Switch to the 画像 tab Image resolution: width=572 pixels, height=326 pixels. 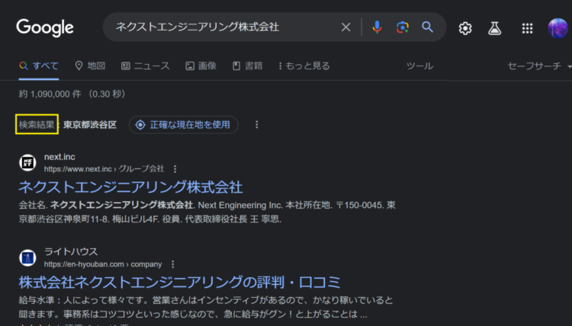click(x=201, y=66)
